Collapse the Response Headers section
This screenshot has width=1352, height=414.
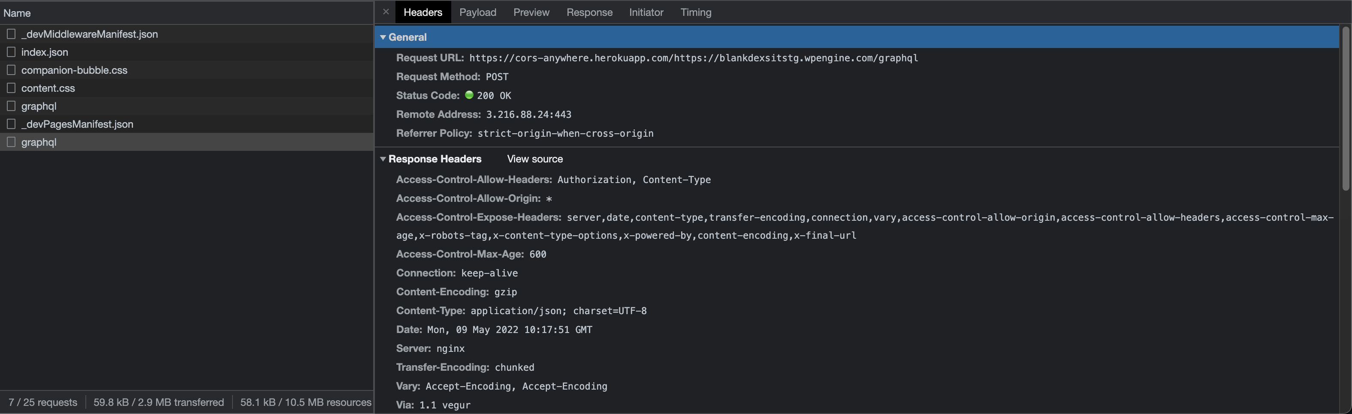pyautogui.click(x=383, y=159)
